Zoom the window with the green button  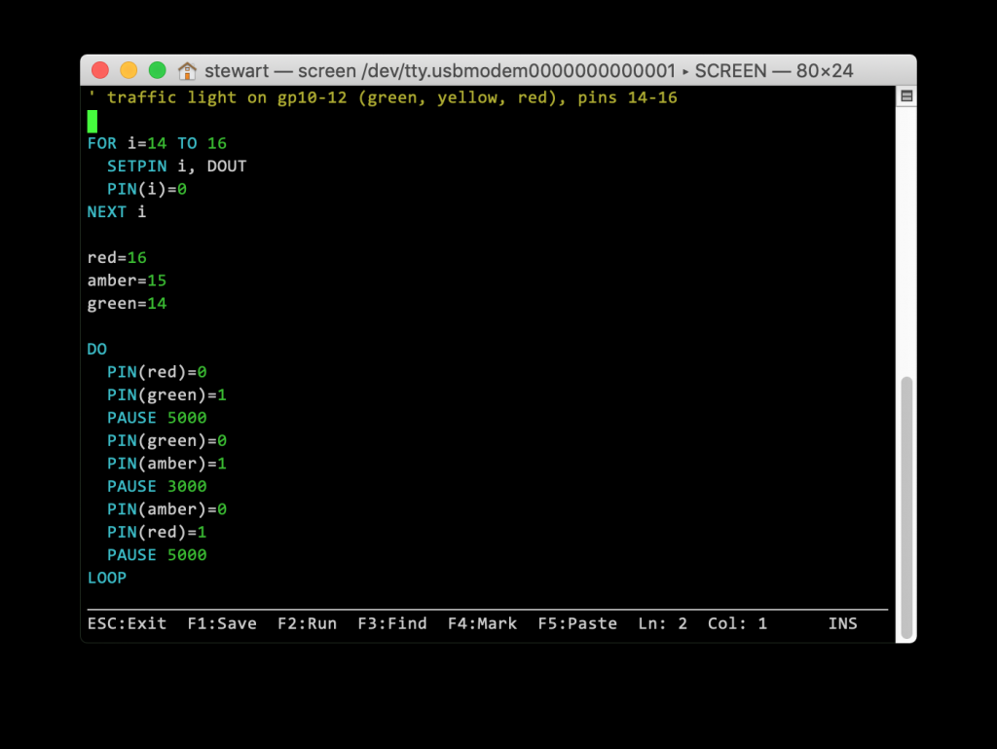157,70
